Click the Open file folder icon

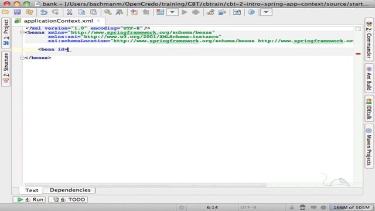coord(5,12)
